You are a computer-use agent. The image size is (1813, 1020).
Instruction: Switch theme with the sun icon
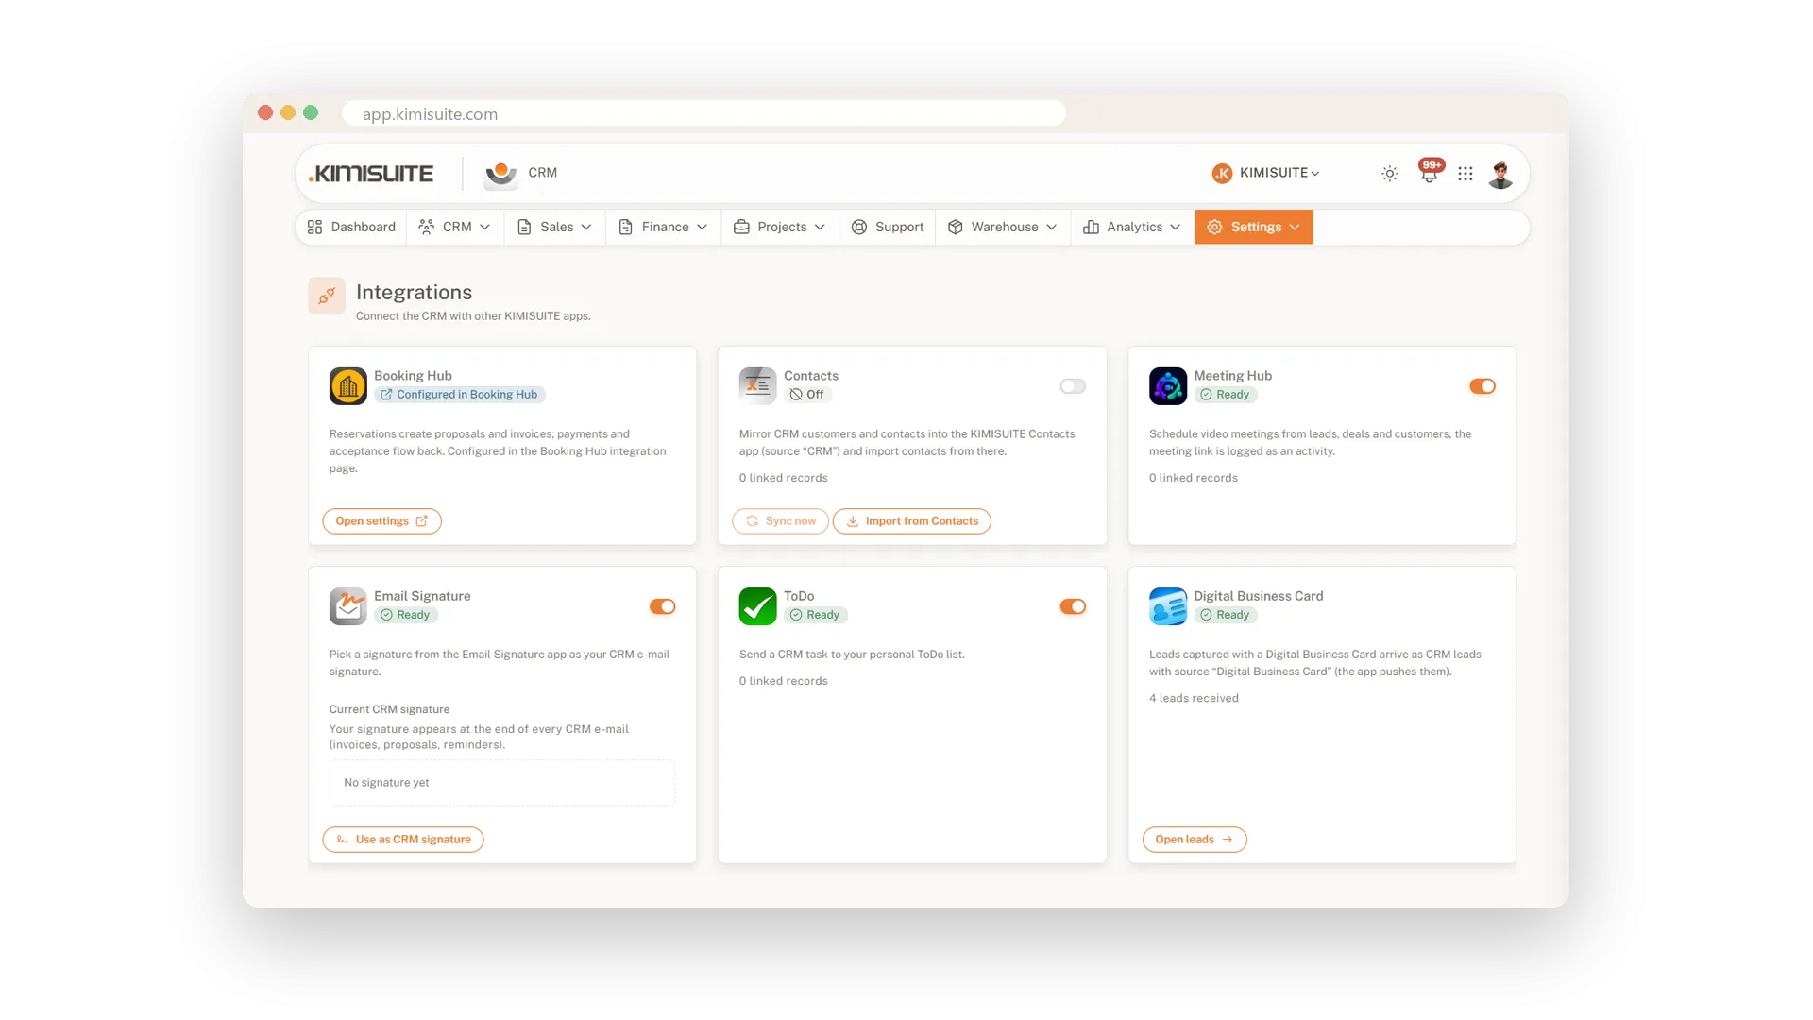click(1389, 174)
